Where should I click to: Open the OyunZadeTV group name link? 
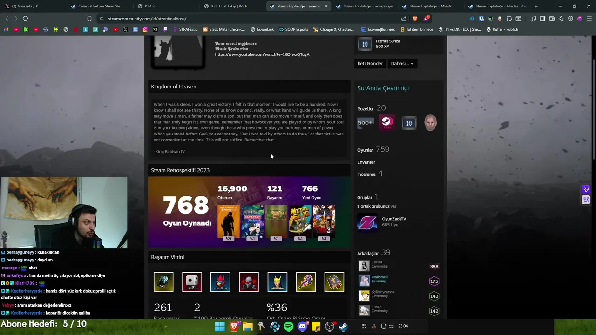394,219
